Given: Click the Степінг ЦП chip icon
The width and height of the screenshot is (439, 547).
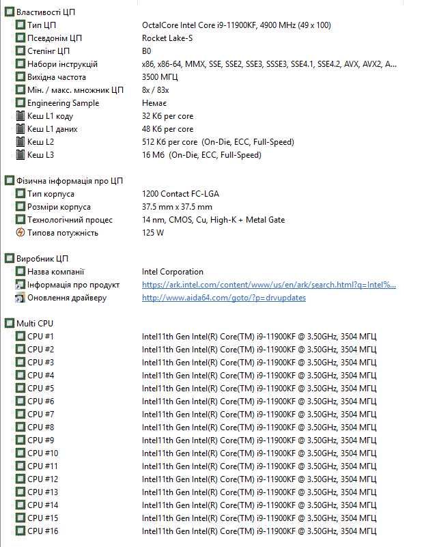Looking at the screenshot, I should 20,51.
